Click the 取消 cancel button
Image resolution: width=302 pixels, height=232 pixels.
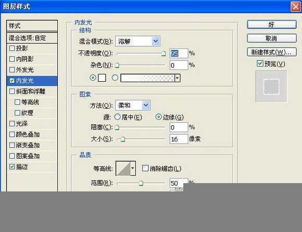[272, 38]
